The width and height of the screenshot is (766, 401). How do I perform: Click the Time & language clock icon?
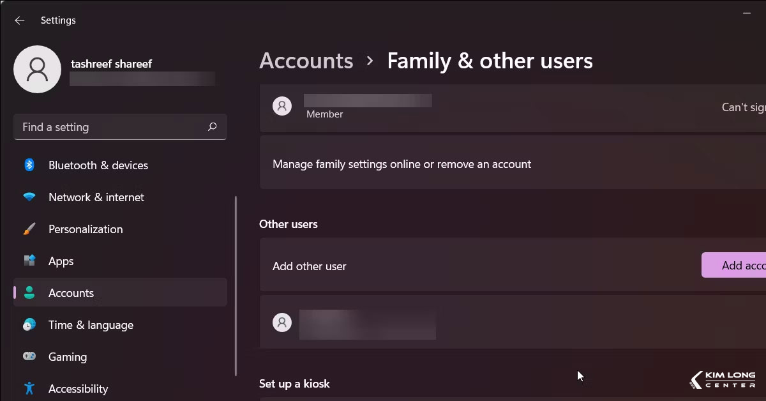(x=29, y=325)
